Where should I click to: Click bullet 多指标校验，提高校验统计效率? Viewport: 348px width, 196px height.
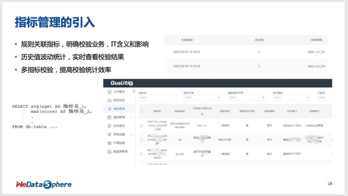coord(66,70)
